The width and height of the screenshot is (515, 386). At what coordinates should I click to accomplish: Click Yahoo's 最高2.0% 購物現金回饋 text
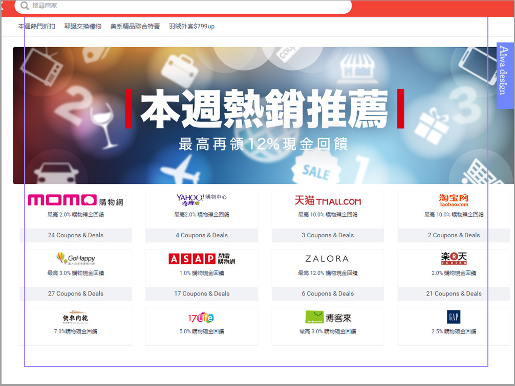[202, 215]
